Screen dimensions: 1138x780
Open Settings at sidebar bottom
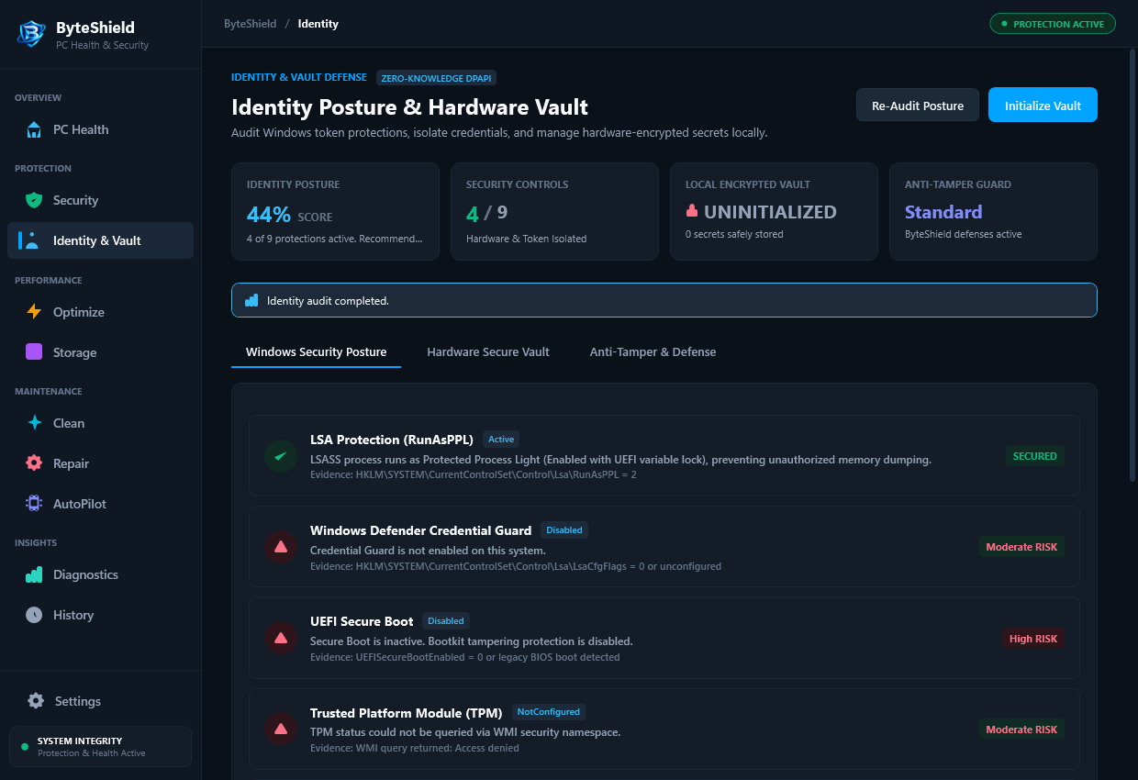(100, 701)
